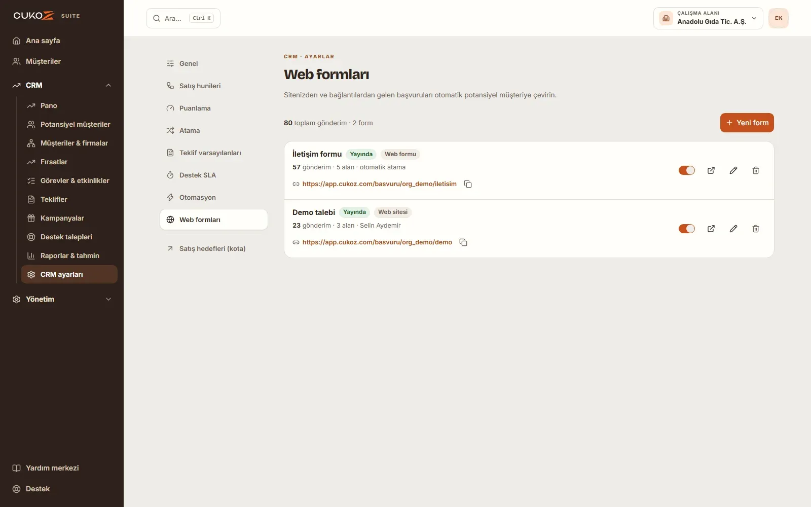Viewport: 811px width, 507px height.
Task: Open Raporlar & tahmin page
Action: pyautogui.click(x=69, y=256)
